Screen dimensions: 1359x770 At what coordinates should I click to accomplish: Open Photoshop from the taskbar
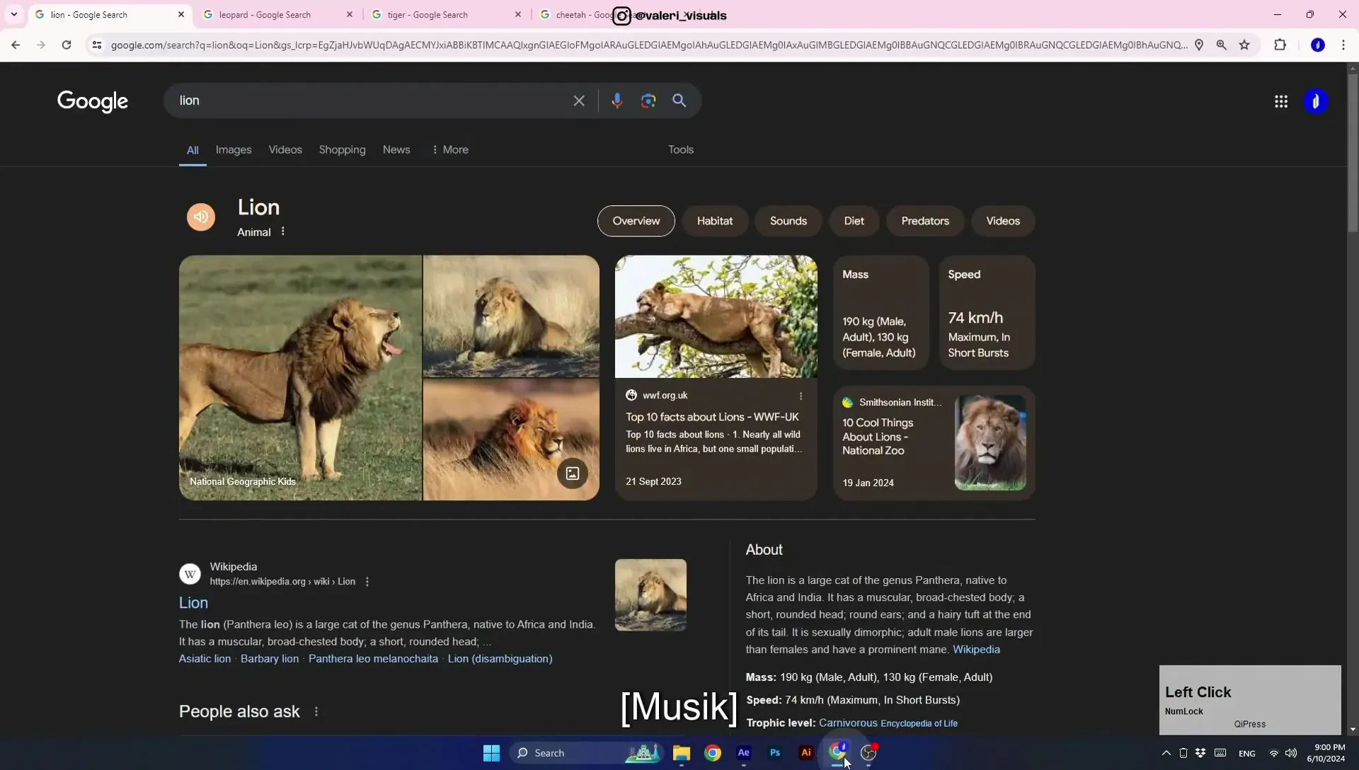775,753
